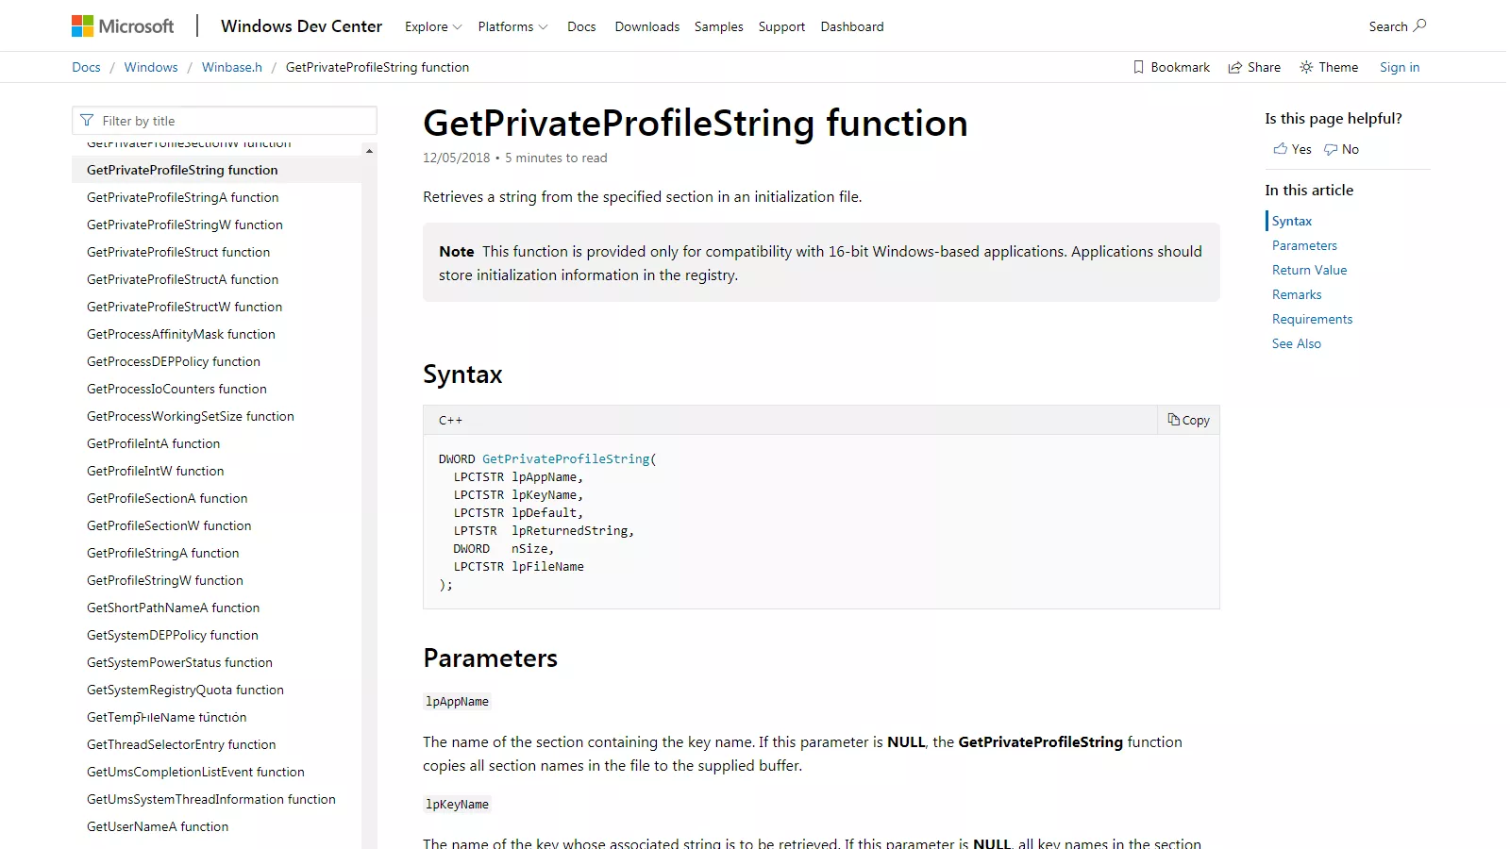Open GetPrivateProfileStringA function page
Screen dimensions: 1510x849
pyautogui.click(x=183, y=197)
